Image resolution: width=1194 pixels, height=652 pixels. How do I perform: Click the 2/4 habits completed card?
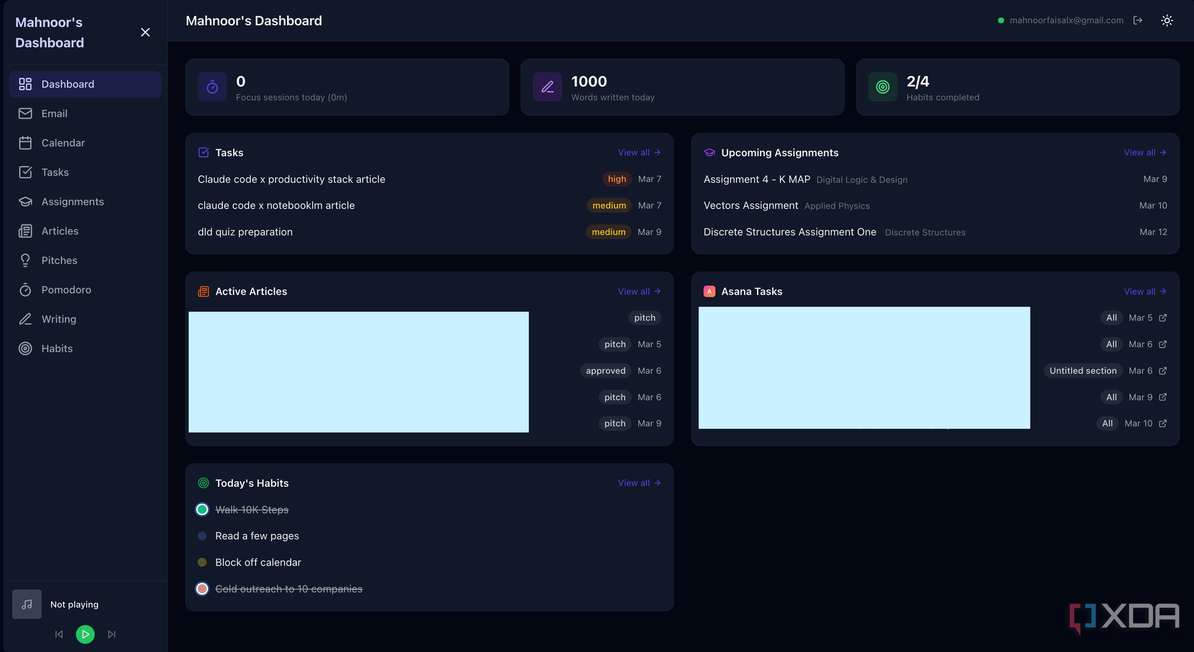tap(1018, 86)
